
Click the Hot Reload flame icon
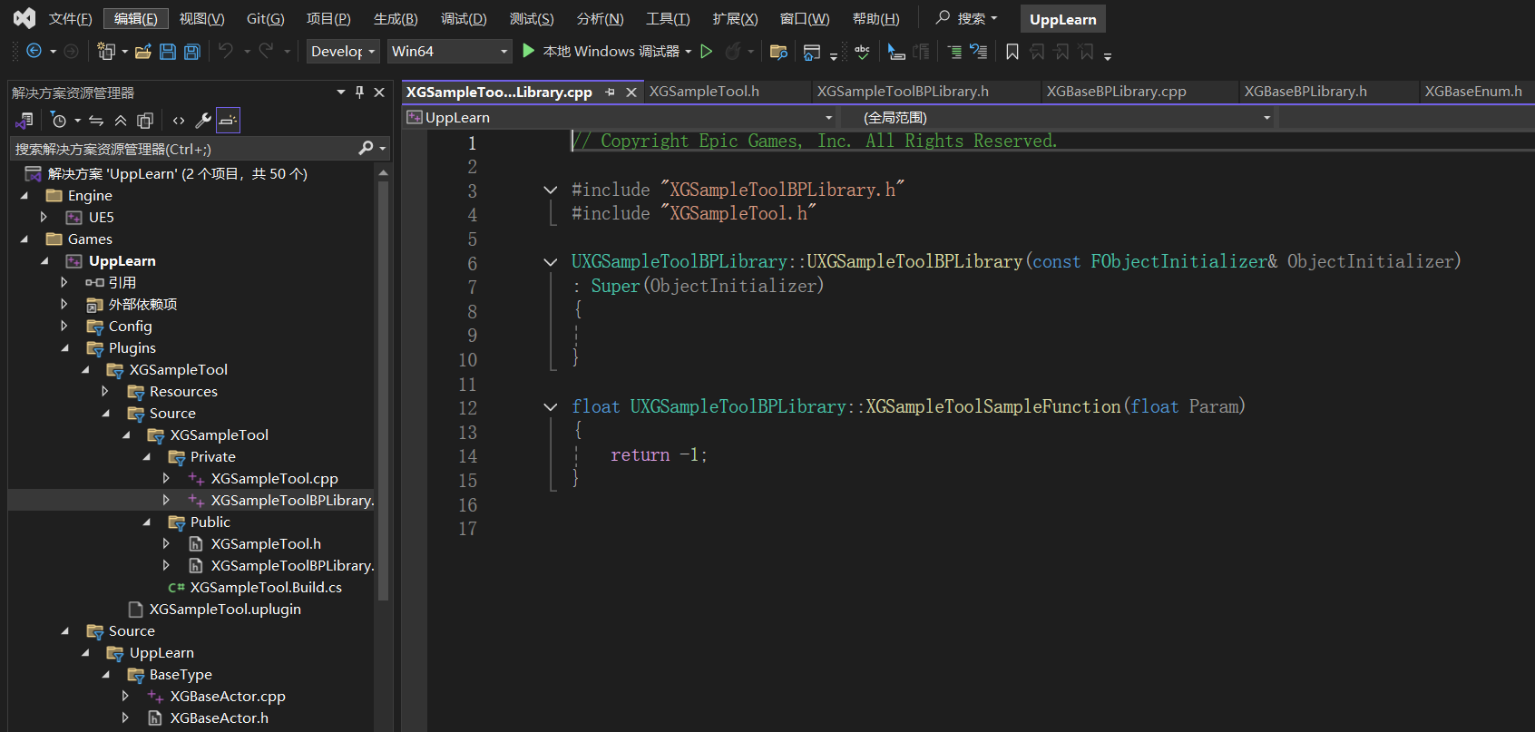click(733, 51)
